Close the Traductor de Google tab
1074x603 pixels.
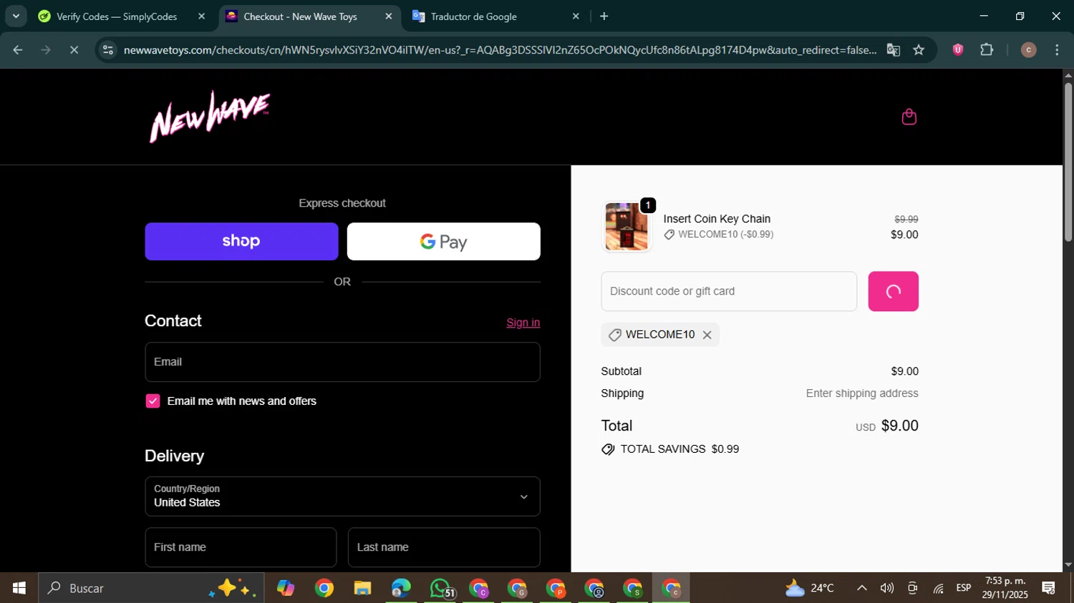pos(576,16)
